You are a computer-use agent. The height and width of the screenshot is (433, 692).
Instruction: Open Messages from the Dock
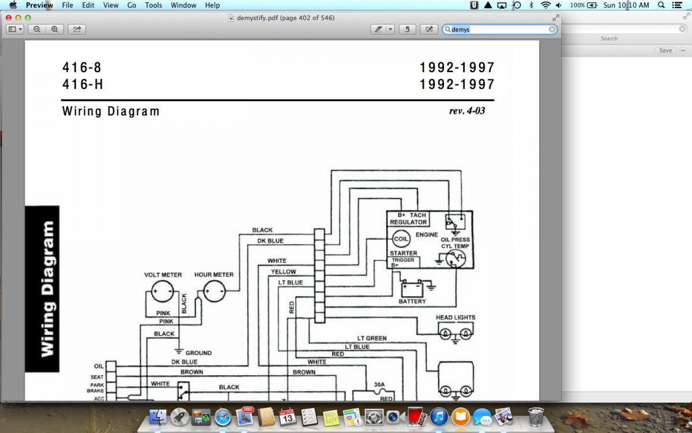(482, 417)
